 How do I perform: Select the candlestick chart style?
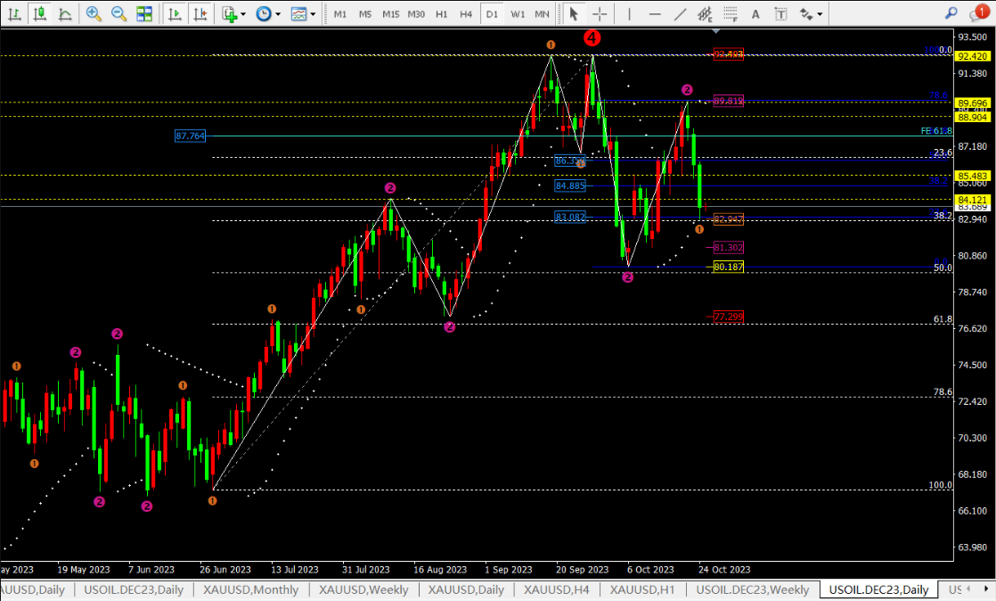tap(39, 13)
